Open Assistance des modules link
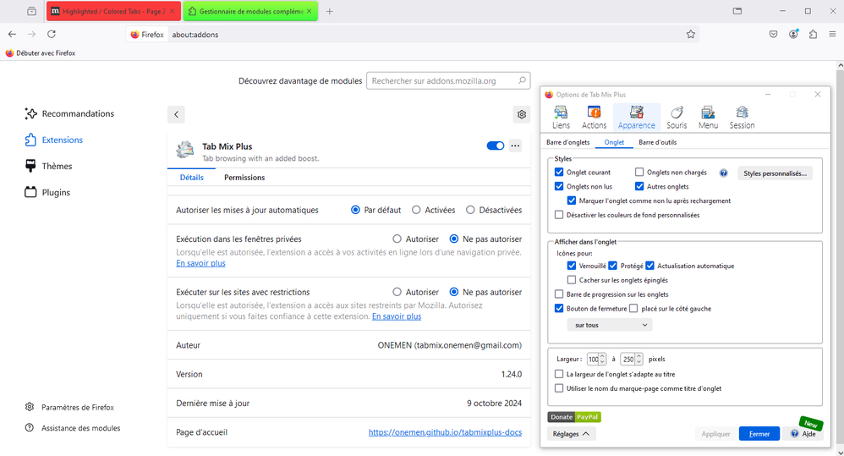Screen dimensions: 844x456 pyautogui.click(x=73, y=428)
